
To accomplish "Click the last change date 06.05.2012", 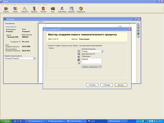I will pyautogui.click(x=26, y=51).
